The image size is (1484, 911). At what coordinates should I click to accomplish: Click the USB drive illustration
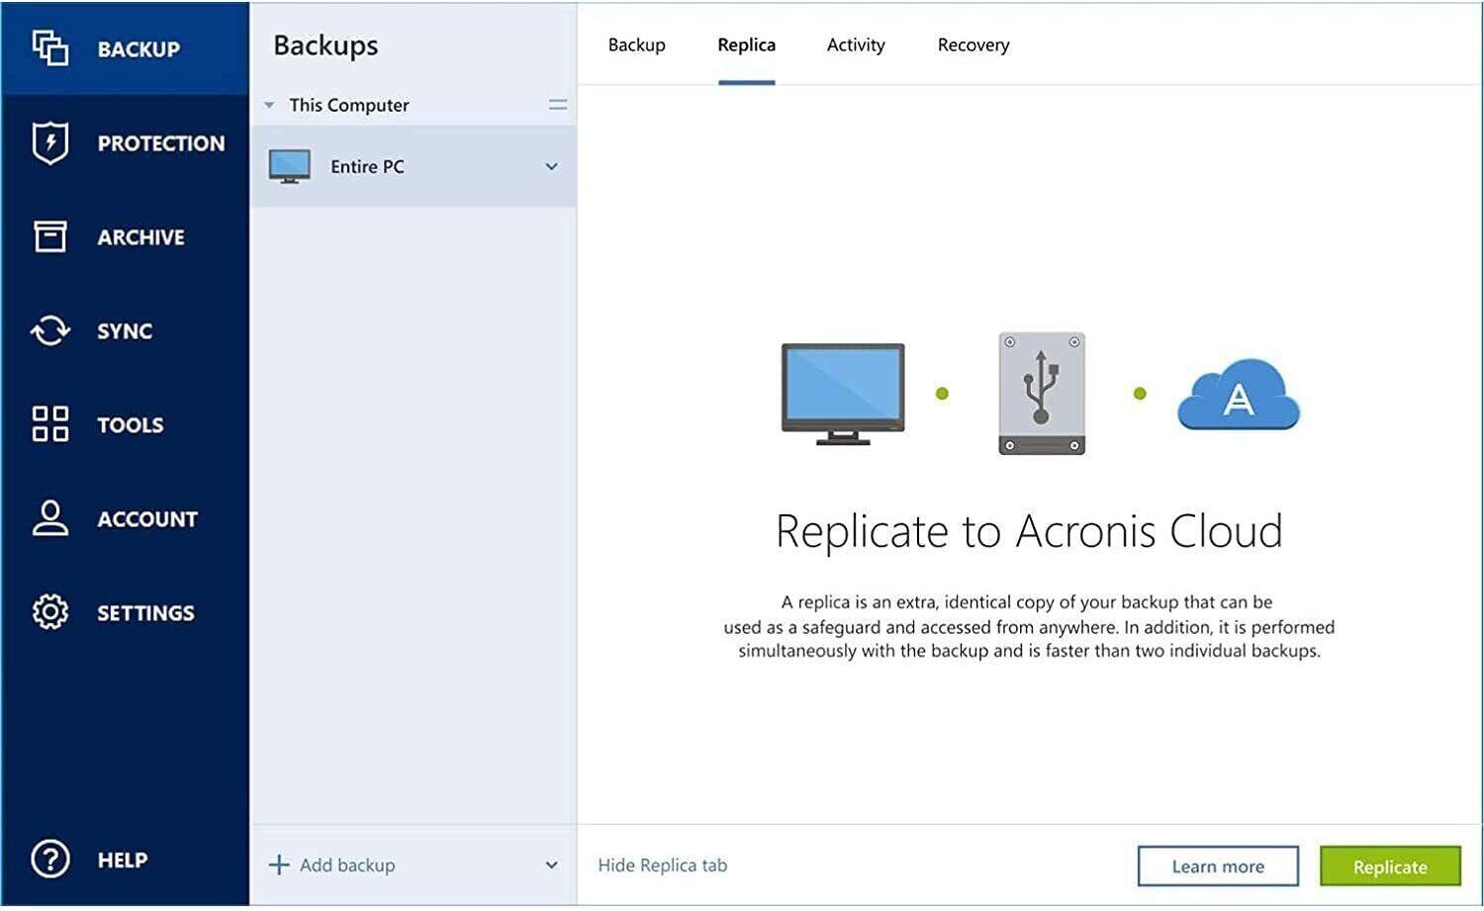click(x=1041, y=393)
